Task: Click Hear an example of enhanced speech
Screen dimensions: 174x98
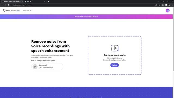Action: pyautogui.click(x=43, y=61)
